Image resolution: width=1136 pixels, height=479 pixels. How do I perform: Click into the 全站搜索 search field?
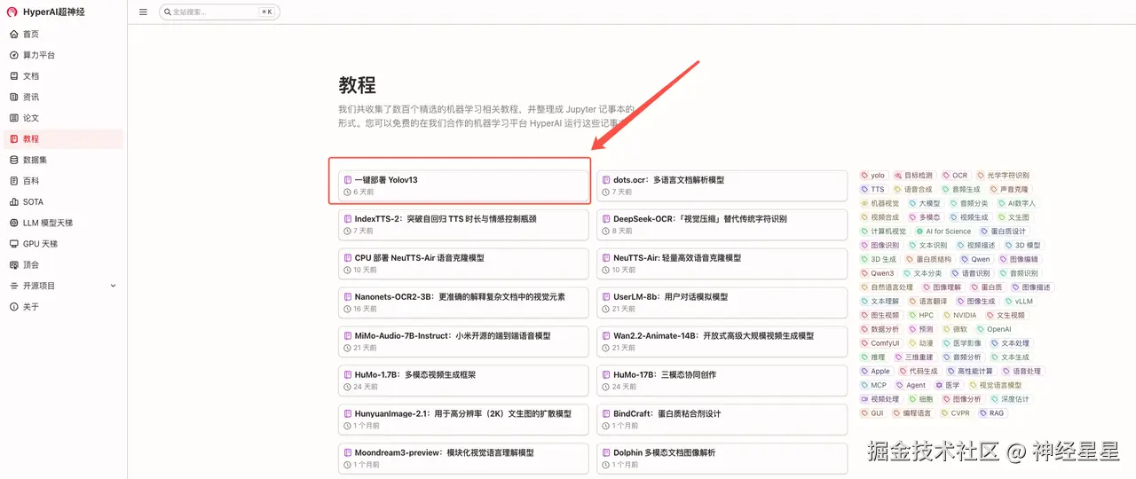tap(218, 12)
